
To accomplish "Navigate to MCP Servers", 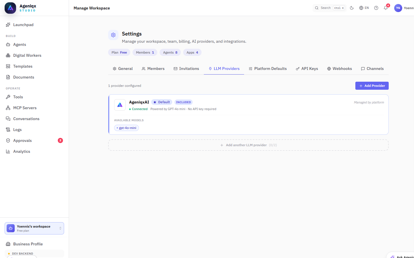I will click(34, 108).
